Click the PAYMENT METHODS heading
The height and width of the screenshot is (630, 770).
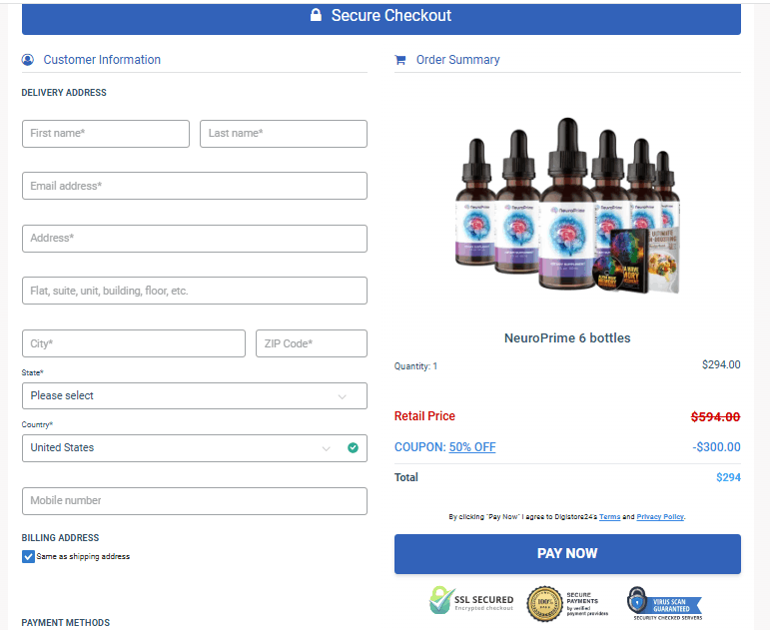[x=66, y=623]
